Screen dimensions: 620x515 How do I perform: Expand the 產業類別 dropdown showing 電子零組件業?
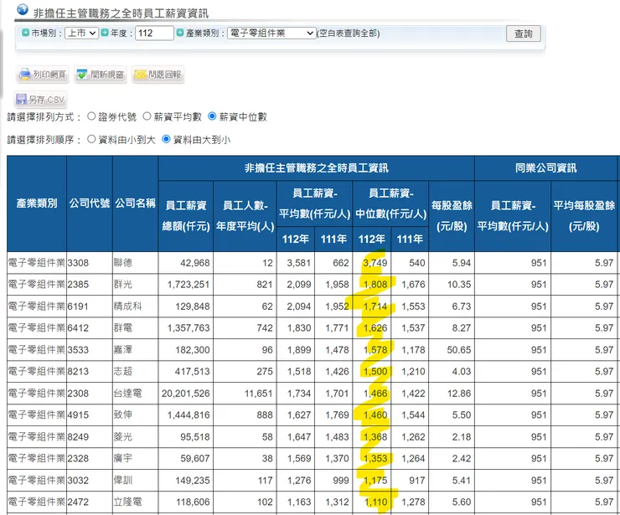(x=271, y=33)
